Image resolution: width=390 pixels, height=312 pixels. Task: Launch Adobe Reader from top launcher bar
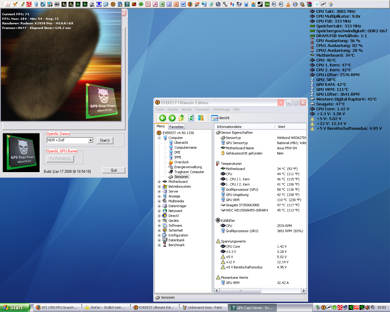click(x=8, y=4)
